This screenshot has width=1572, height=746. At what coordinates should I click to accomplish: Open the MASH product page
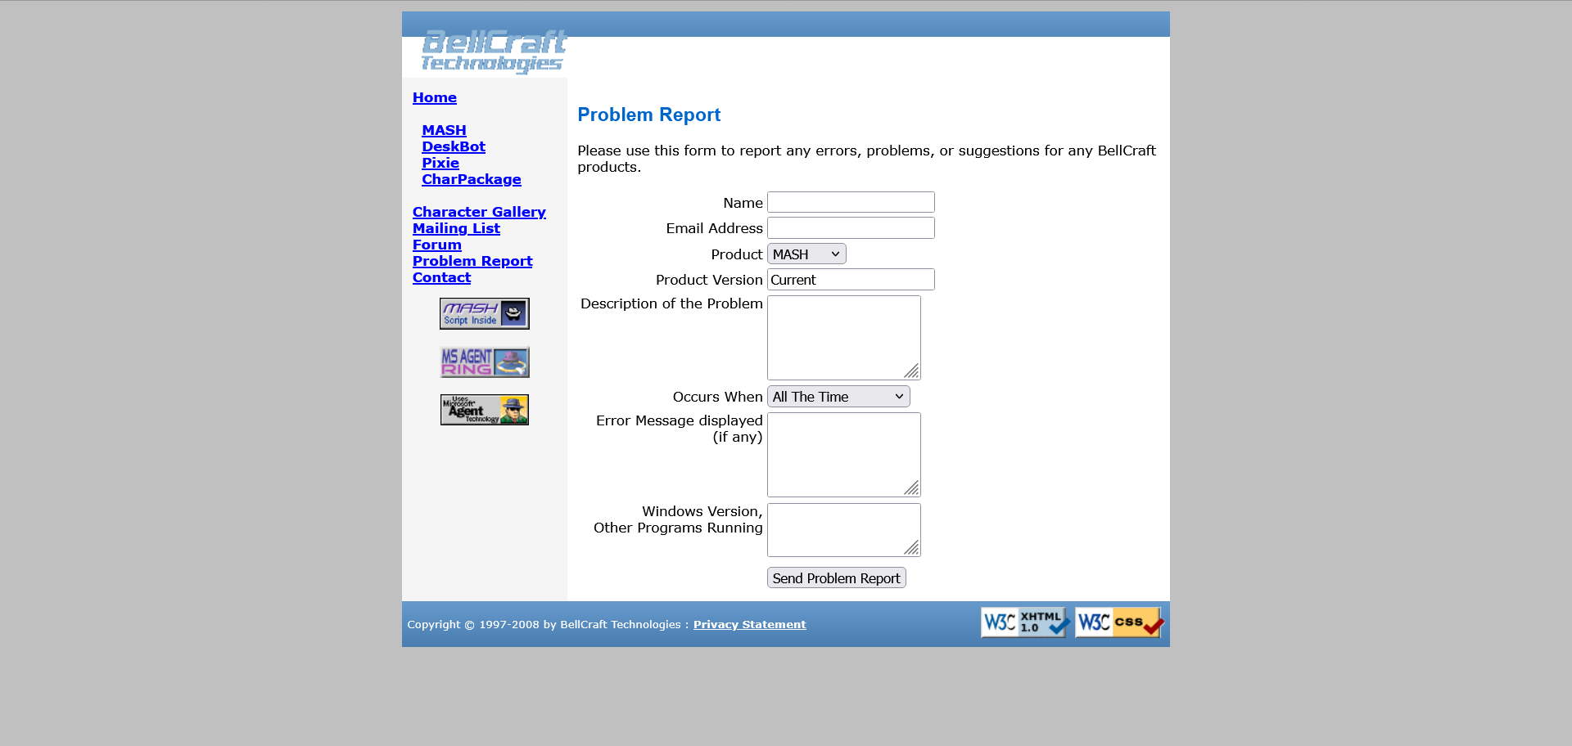(444, 130)
